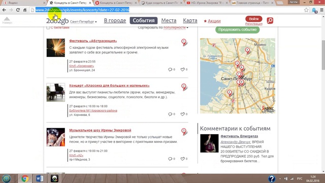Open comments for Музыкальное шоу Ирины Эмировой
Viewport: 325px width, 183px height.
point(172,159)
